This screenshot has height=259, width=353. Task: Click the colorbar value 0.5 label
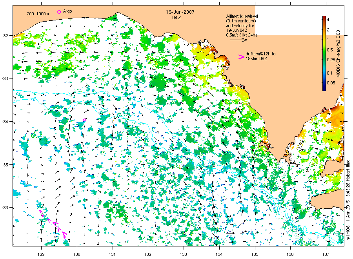[x=330, y=50]
